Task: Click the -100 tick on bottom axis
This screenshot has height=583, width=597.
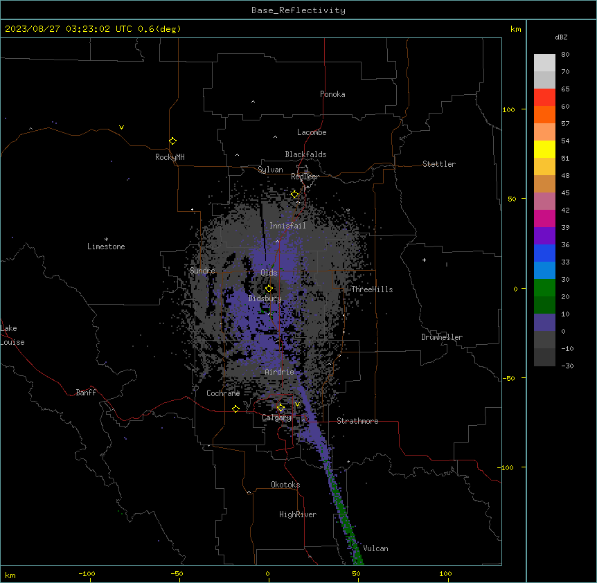Action: pyautogui.click(x=87, y=573)
